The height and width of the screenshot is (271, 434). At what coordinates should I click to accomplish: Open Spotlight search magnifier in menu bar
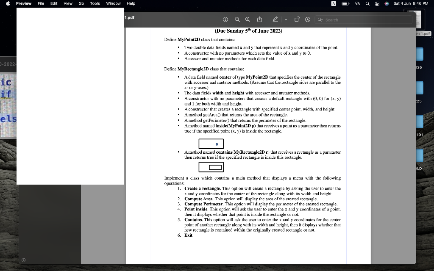click(x=367, y=3)
